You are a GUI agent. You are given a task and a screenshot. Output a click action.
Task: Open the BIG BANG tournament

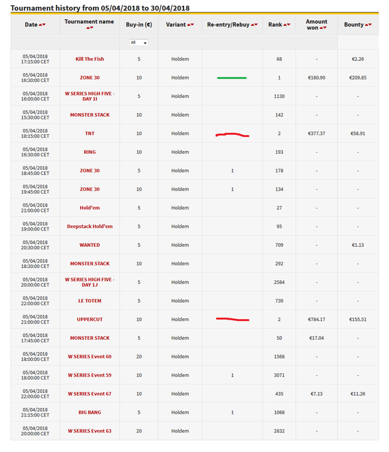click(x=90, y=412)
